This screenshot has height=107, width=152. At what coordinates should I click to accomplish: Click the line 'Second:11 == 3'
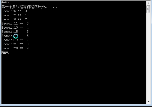[x=15, y=23]
